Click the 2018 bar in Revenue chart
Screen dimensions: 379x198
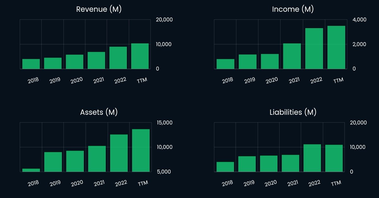[x=31, y=64]
